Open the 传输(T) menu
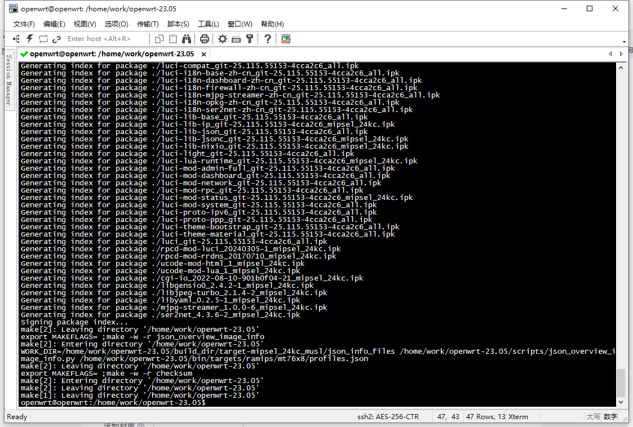633x427 pixels. tap(148, 24)
